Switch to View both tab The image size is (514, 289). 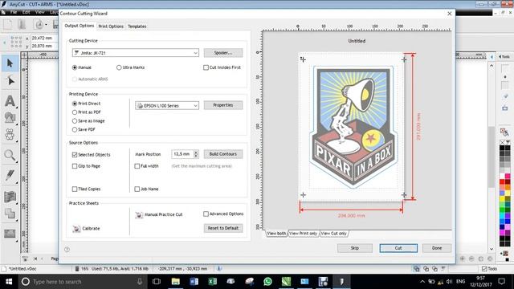tap(276, 234)
